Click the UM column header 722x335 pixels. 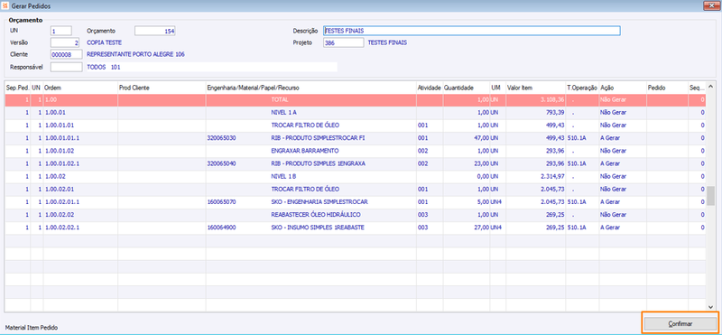498,87
